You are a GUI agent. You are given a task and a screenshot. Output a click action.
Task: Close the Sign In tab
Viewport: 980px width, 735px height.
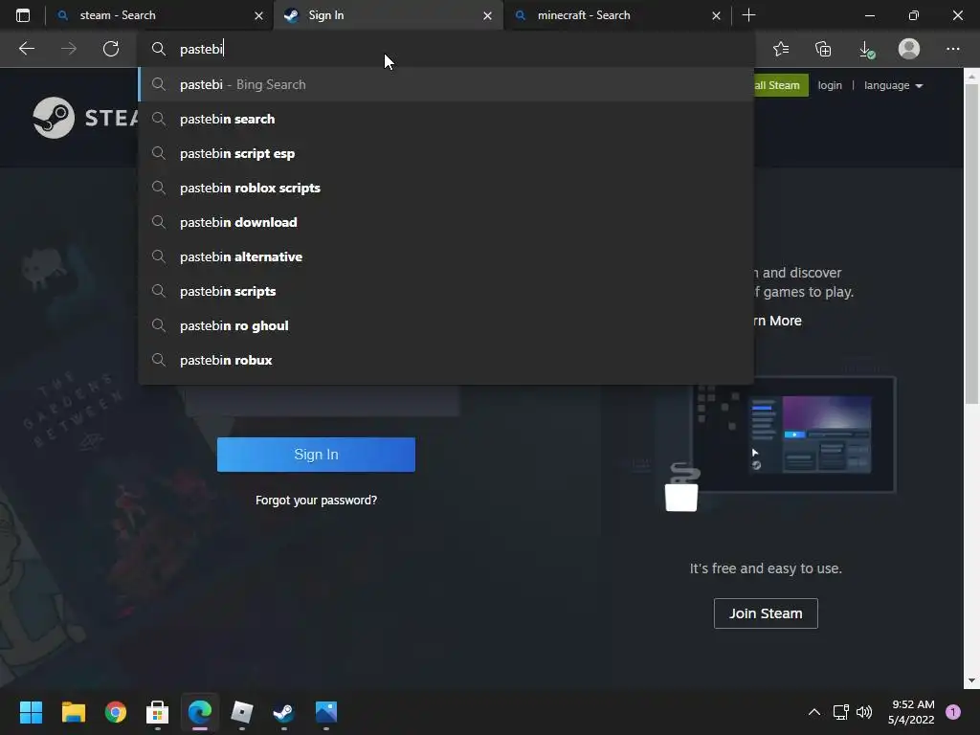487,15
